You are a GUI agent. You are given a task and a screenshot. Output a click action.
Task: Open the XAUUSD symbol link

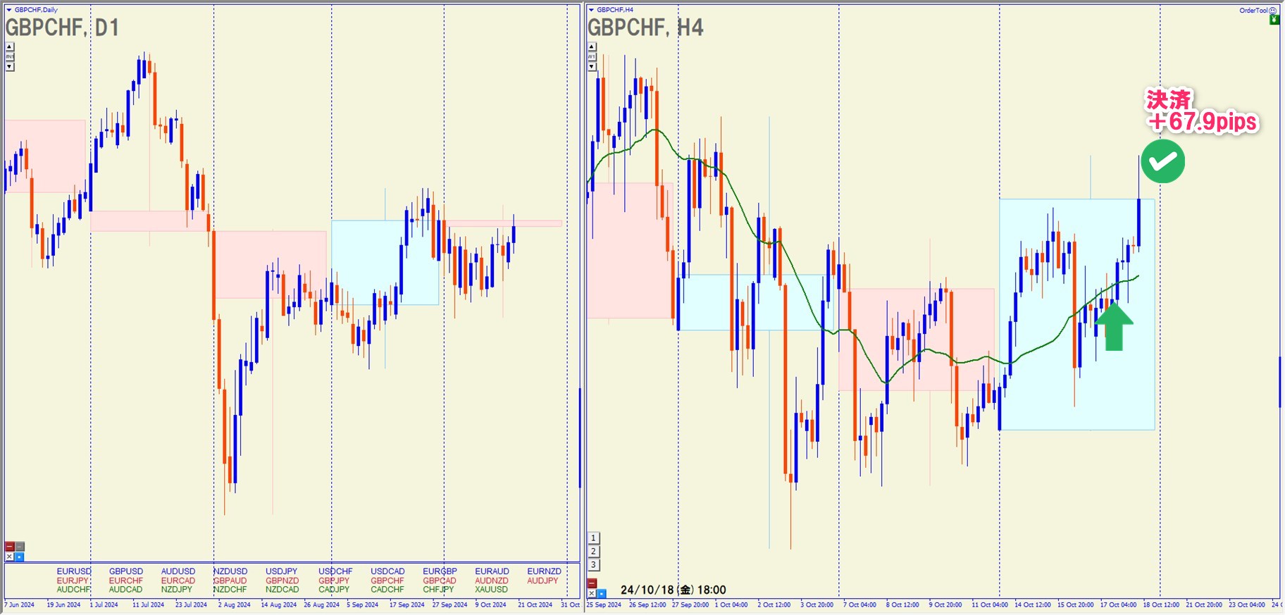point(491,590)
